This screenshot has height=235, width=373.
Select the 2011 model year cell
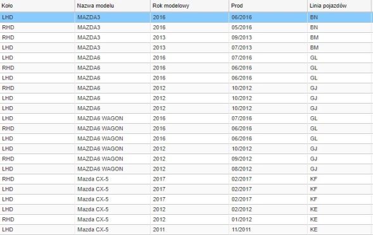(159, 229)
